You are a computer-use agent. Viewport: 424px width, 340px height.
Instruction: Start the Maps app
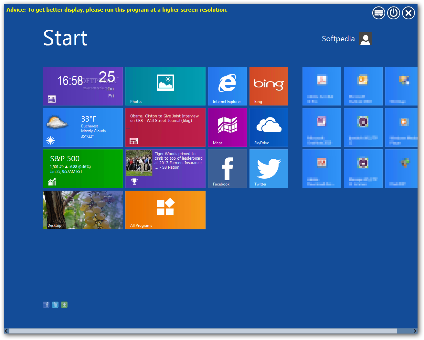click(x=227, y=127)
